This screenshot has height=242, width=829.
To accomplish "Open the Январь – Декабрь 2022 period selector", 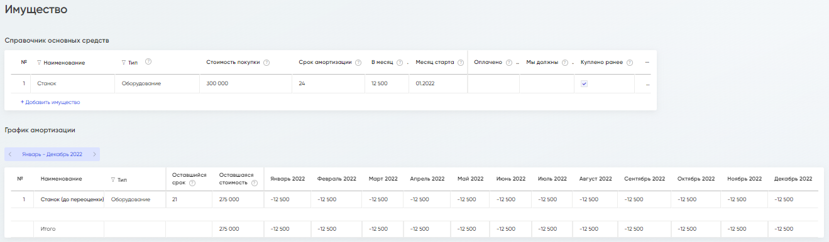I will [52, 154].
